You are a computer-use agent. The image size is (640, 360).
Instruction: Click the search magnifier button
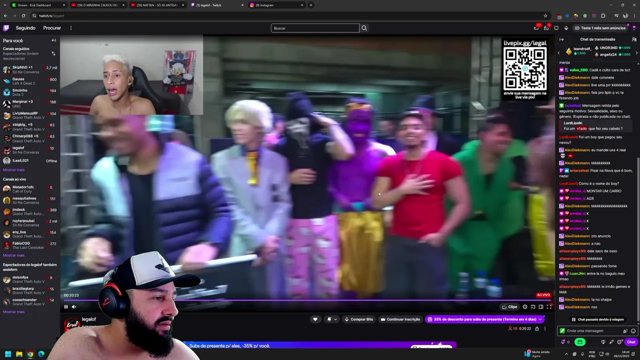(x=364, y=28)
